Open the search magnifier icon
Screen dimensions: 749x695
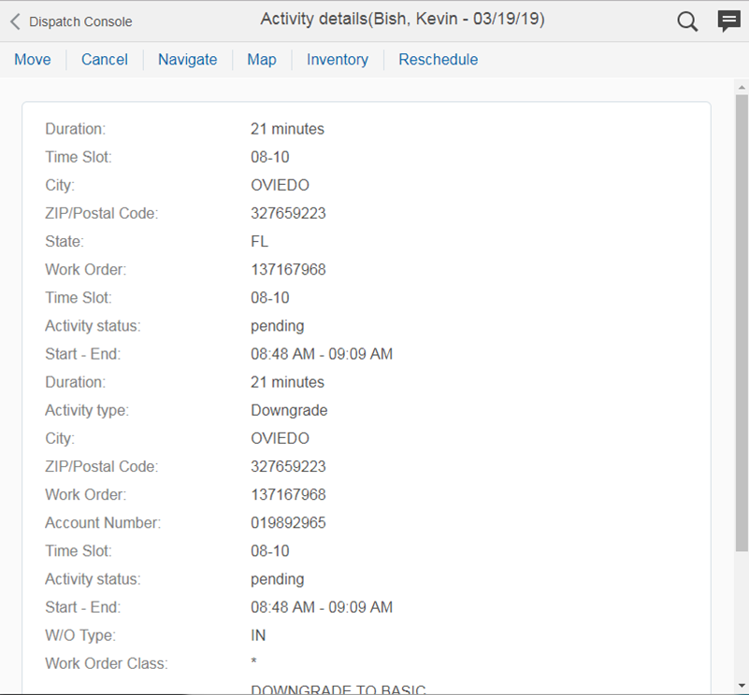tap(687, 21)
